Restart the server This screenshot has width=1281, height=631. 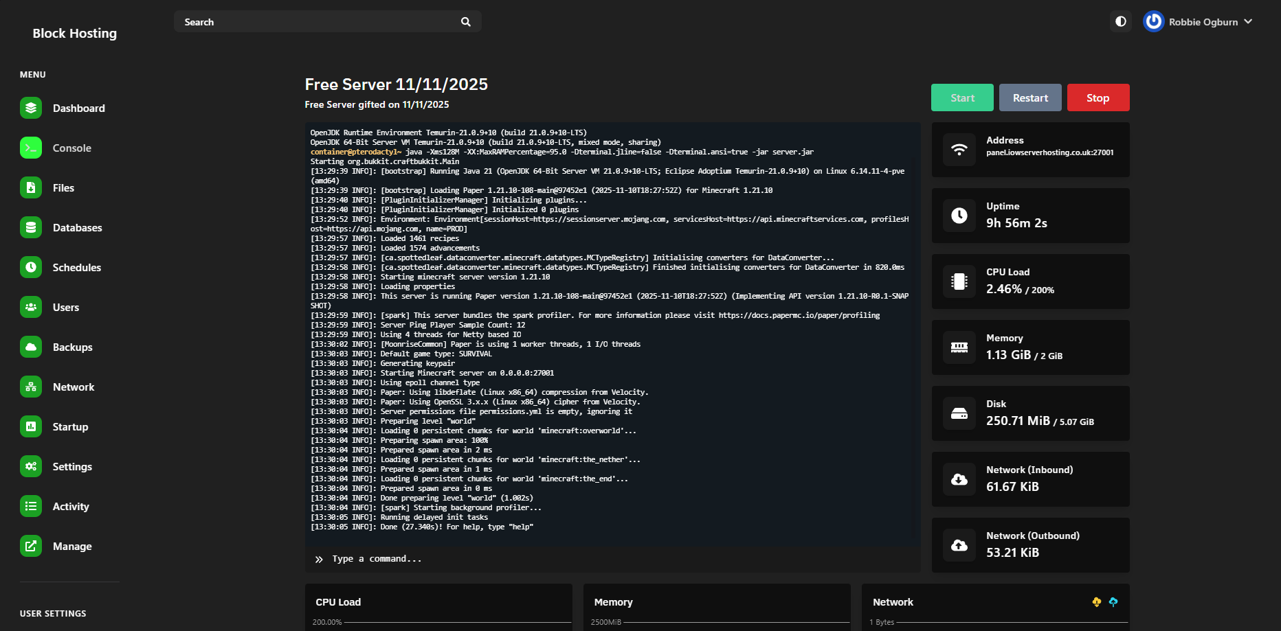click(x=1030, y=97)
